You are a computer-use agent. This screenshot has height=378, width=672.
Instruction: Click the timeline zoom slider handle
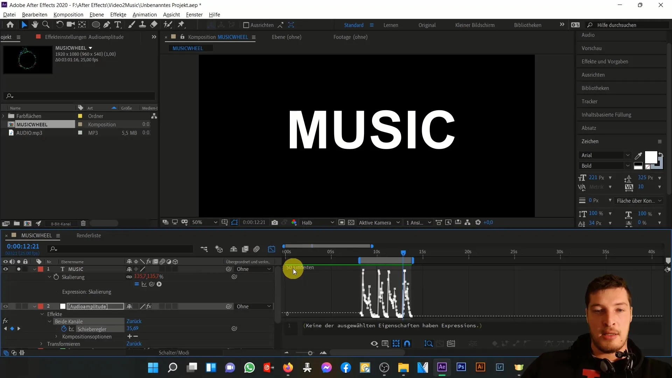pyautogui.click(x=310, y=353)
